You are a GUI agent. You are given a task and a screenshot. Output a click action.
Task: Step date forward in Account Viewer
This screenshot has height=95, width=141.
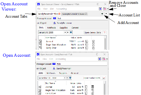pos(68,32)
